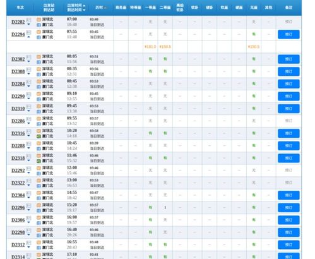Click the orange origin-station icon in the D2306 row
The height and width of the screenshot is (259, 315).
click(x=39, y=217)
